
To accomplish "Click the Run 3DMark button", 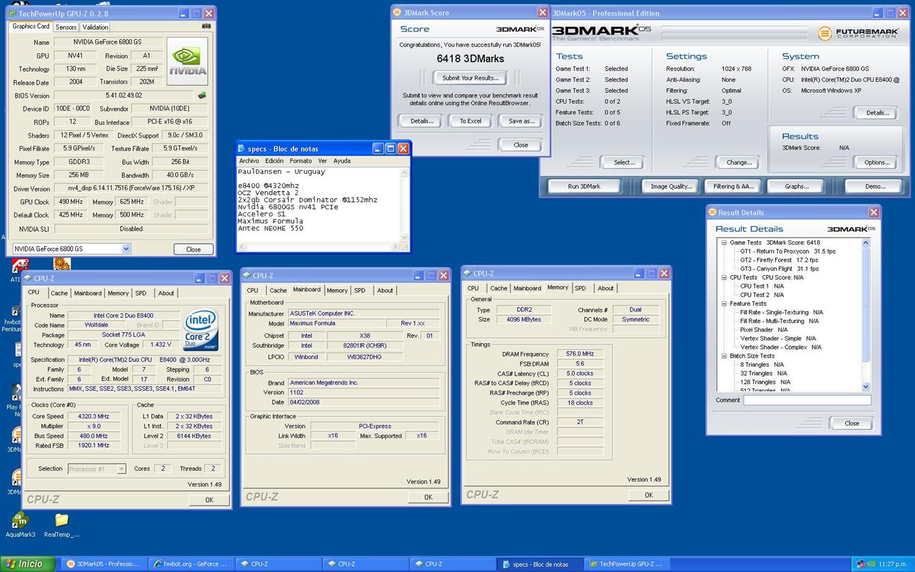I will [x=584, y=186].
